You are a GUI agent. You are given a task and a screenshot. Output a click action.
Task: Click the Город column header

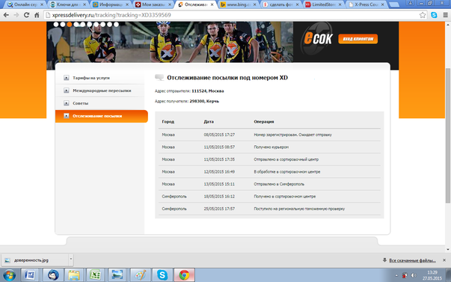coord(168,122)
